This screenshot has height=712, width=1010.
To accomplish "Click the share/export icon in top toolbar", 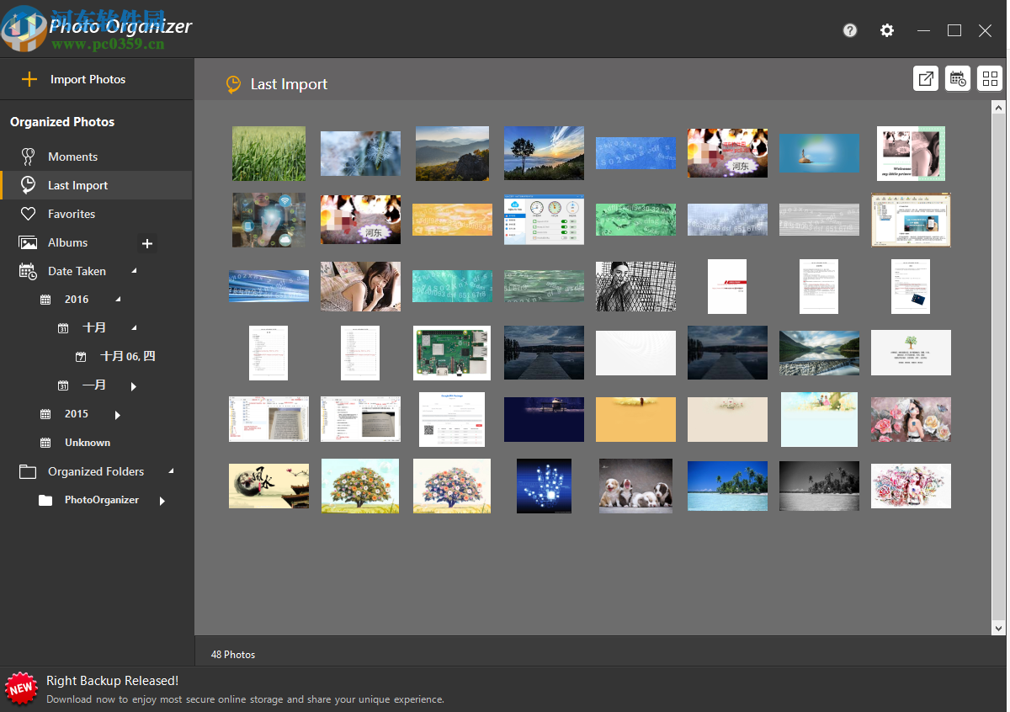I will (926, 77).
